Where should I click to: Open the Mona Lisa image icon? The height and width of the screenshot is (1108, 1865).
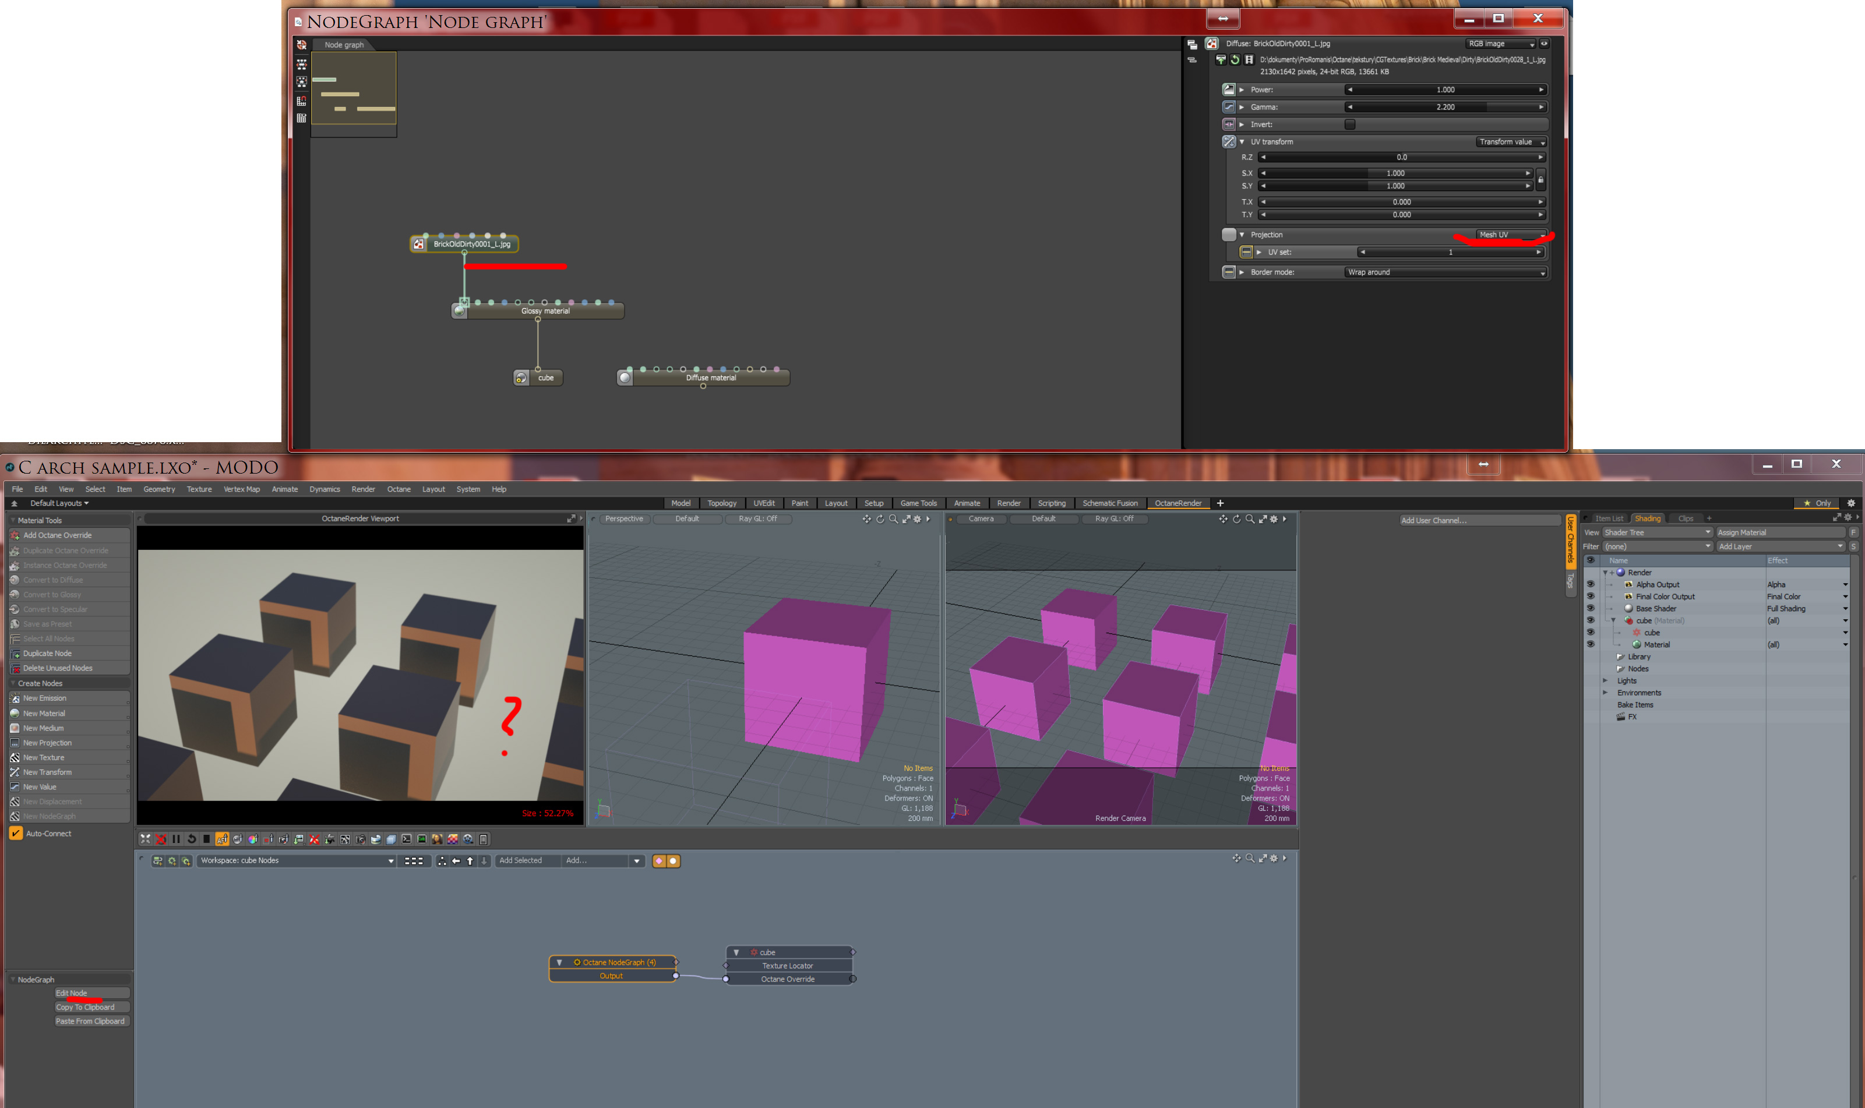click(438, 839)
